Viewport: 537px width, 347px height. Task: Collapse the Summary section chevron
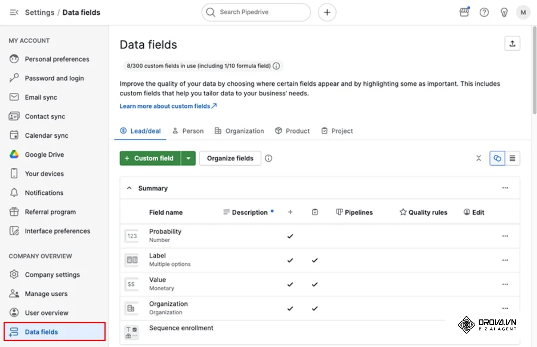[129, 188]
